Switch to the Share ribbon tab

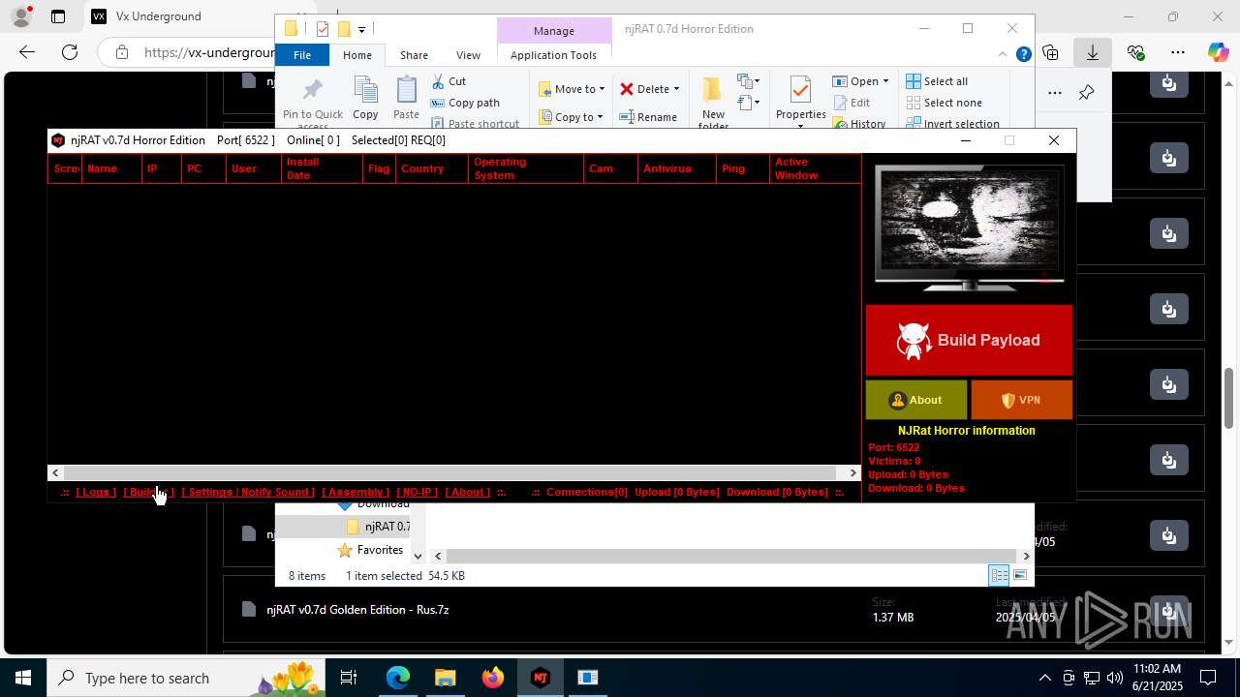[414, 55]
